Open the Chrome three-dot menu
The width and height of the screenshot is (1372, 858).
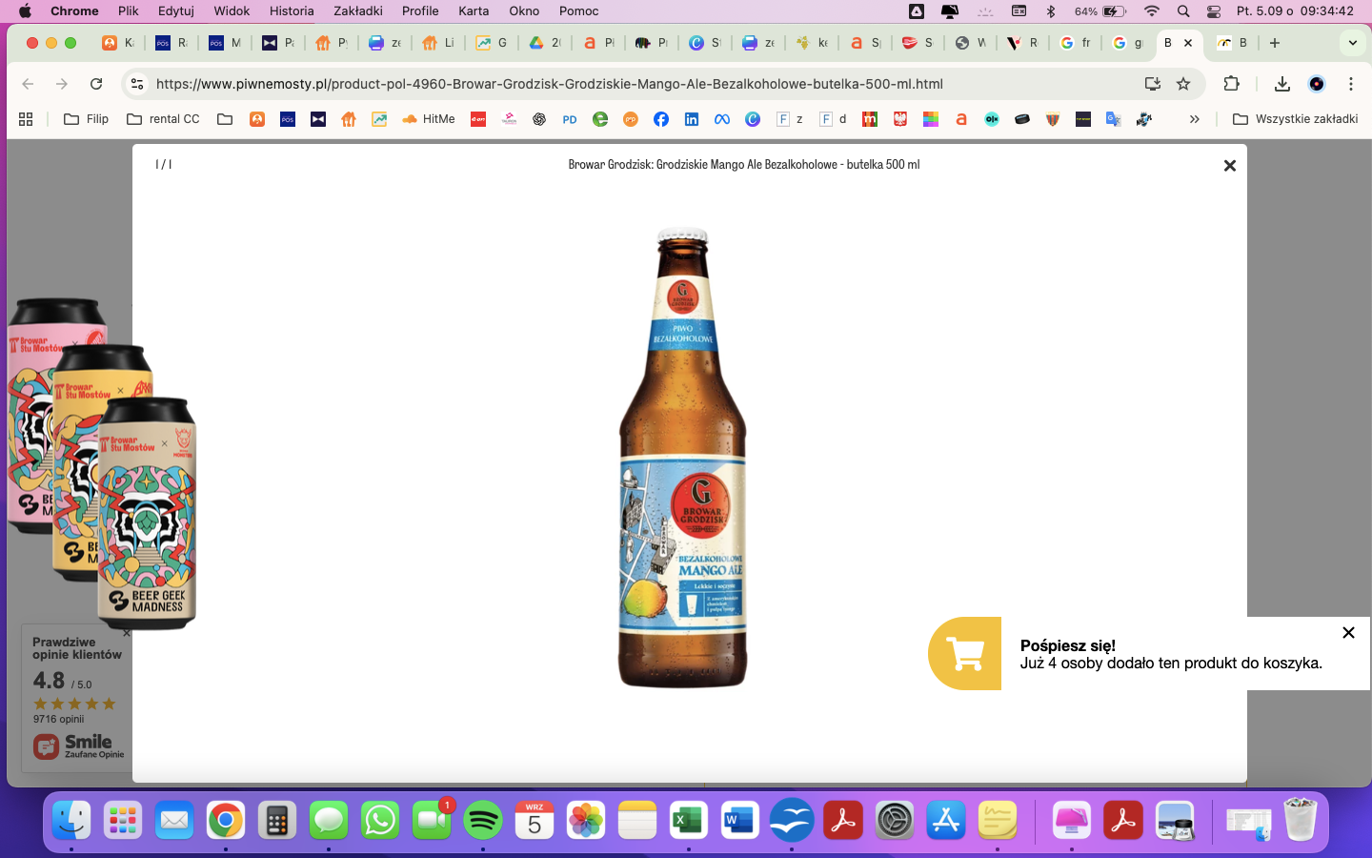coord(1350,84)
